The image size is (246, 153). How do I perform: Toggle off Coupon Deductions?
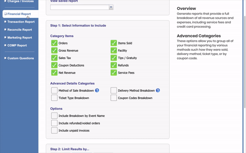tap(54, 65)
